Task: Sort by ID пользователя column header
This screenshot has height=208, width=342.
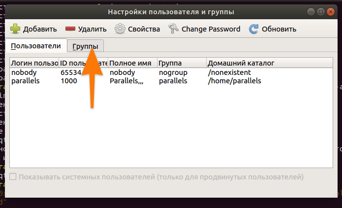Action: pos(84,63)
